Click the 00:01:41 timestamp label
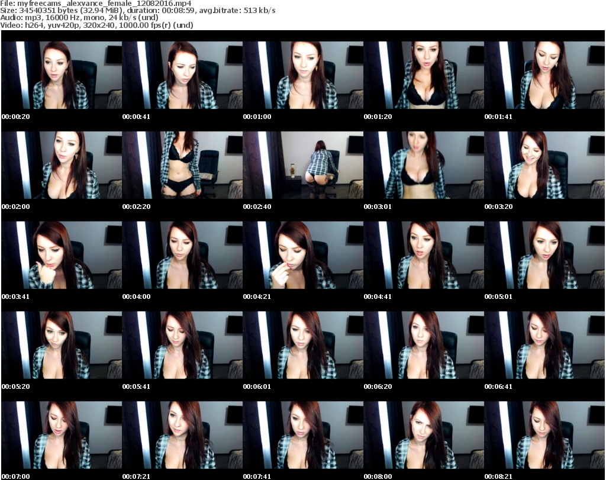Screen dimensions: 606x480 click(498, 117)
